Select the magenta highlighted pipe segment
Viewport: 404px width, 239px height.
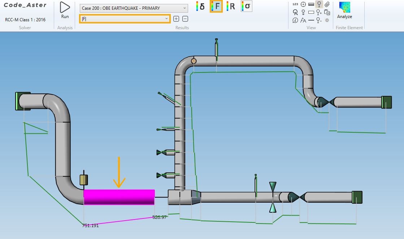pos(119,197)
